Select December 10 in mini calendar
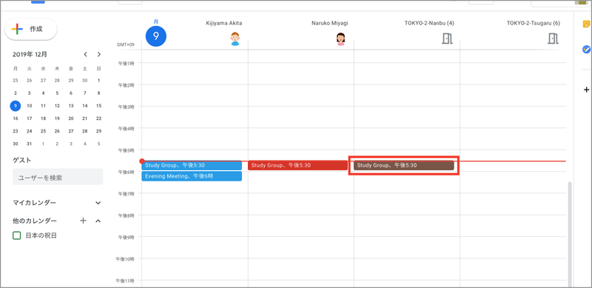Viewport: 592px width, 288px height. click(29, 106)
